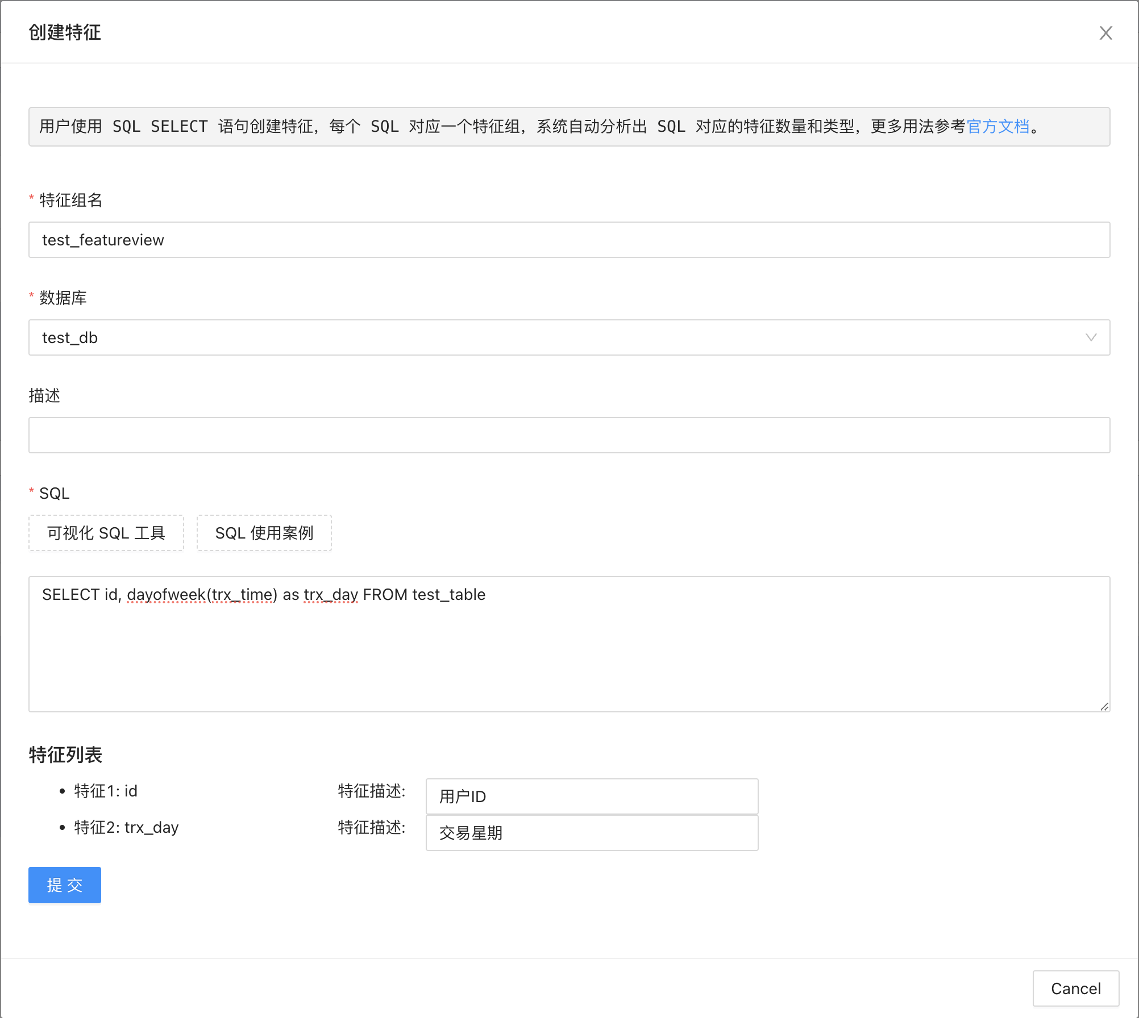Grab the SQL textarea resize handle
The image size is (1139, 1018).
pyautogui.click(x=1104, y=706)
